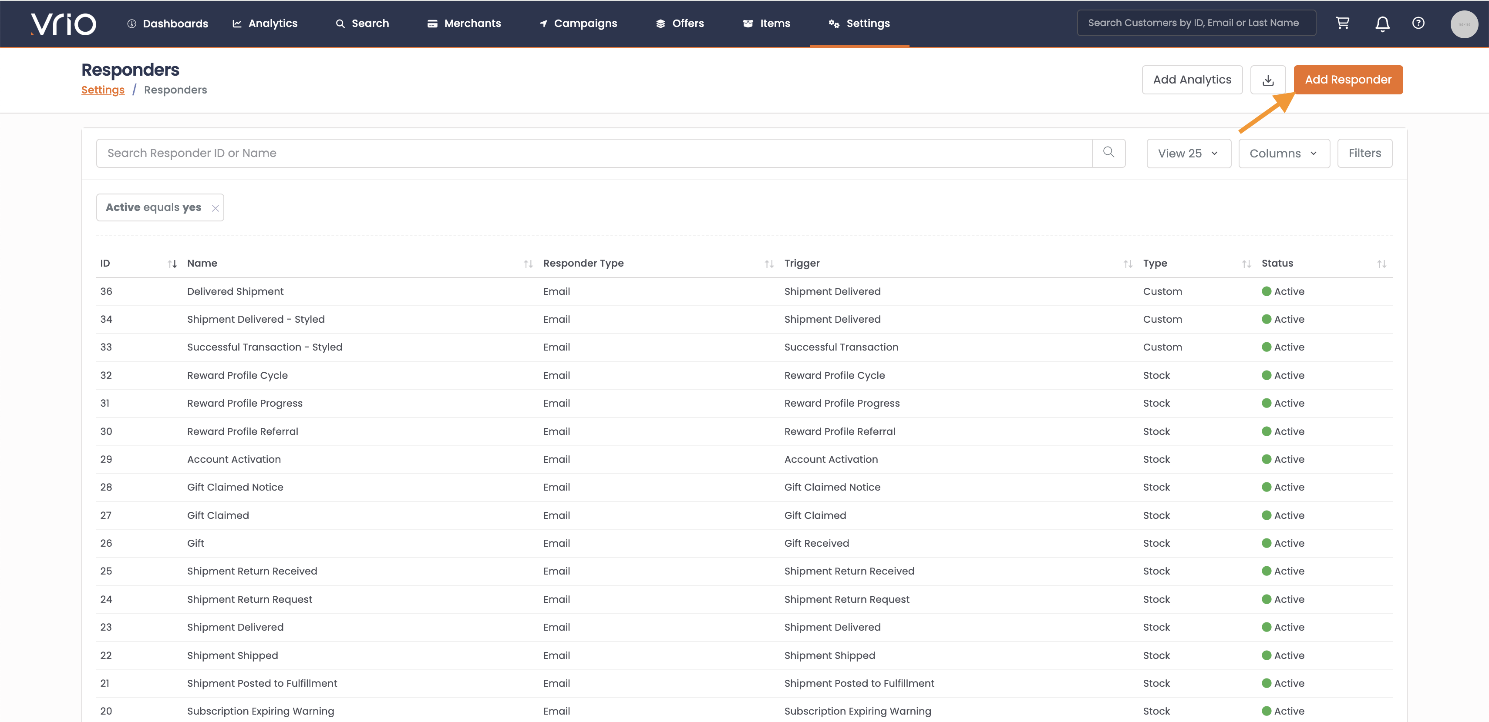Open the user avatar menu
This screenshot has height=722, width=1489.
point(1464,23)
